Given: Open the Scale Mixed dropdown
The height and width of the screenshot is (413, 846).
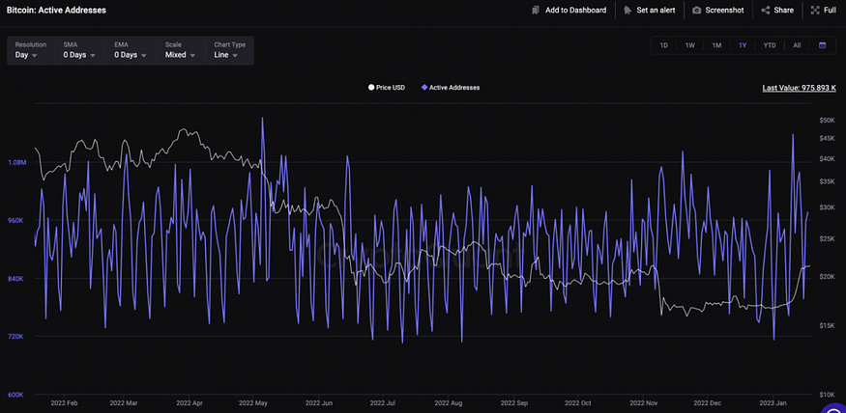Looking at the screenshot, I should coord(180,50).
